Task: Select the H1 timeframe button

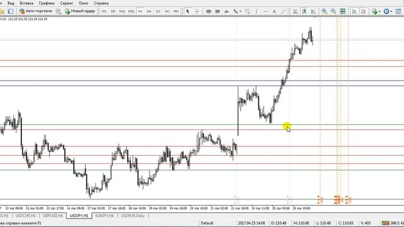Action: coord(140,11)
